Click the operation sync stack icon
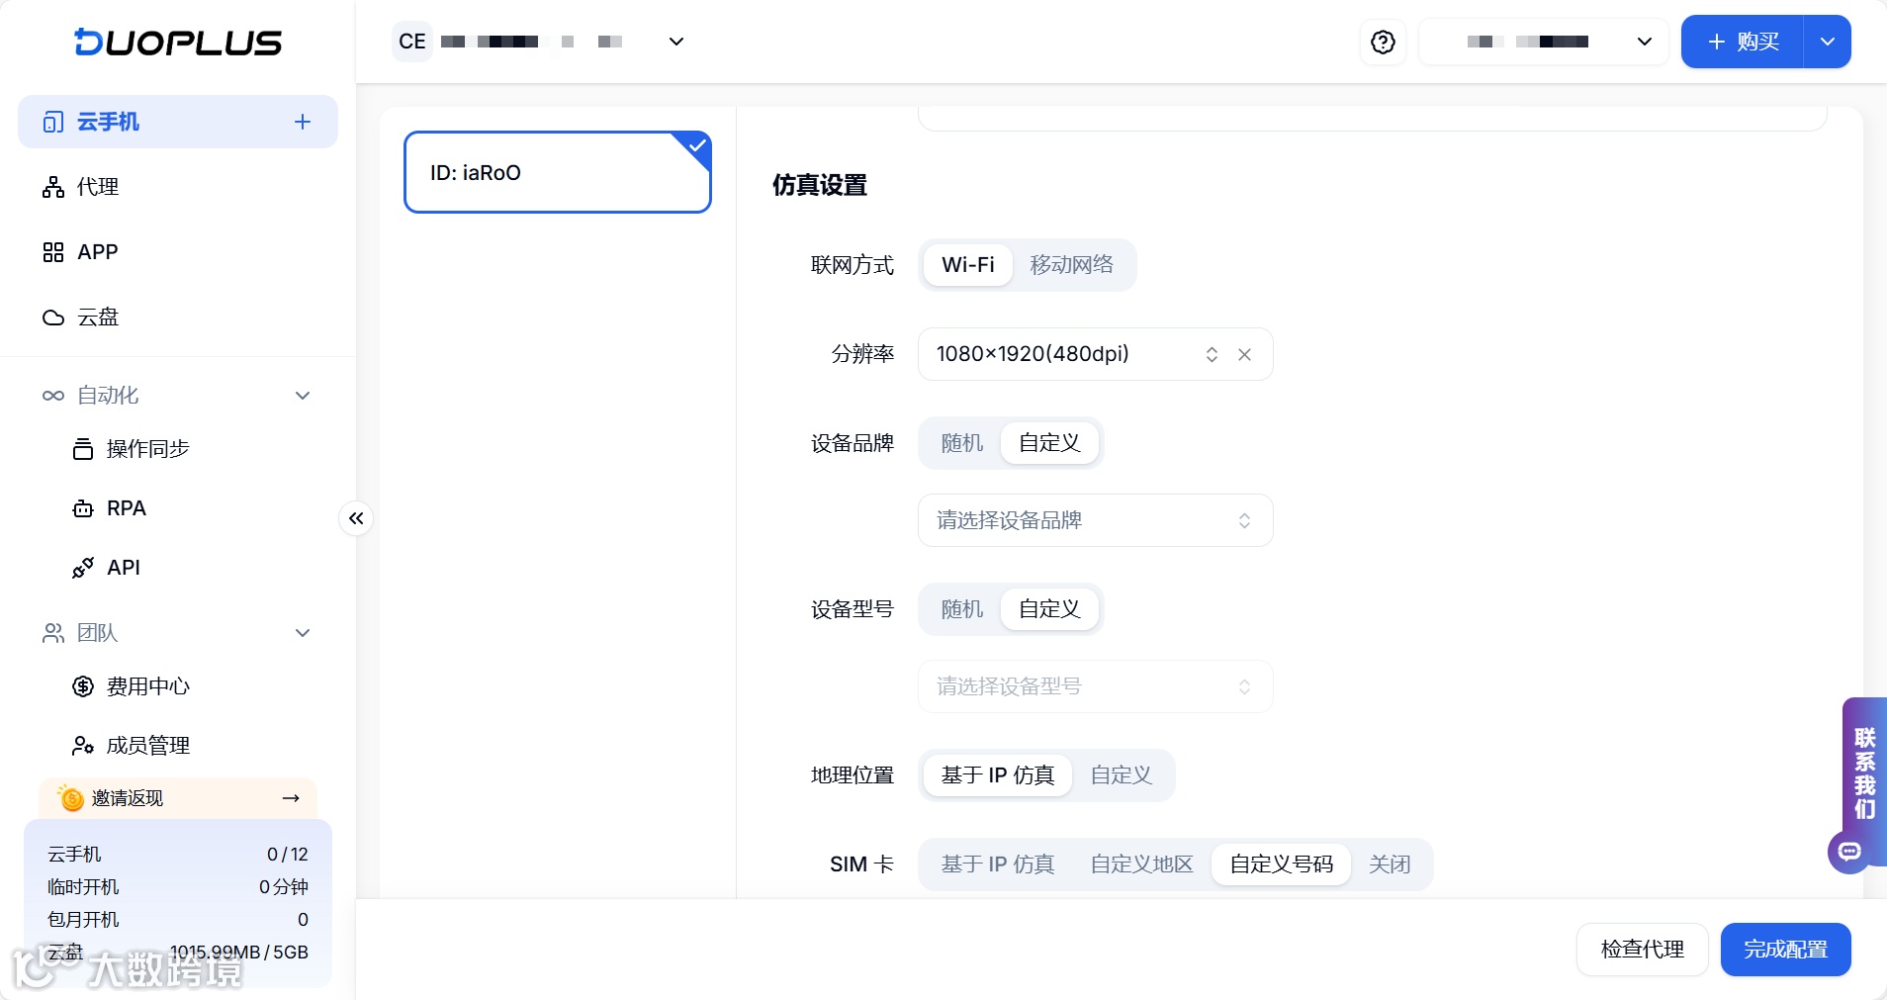This screenshot has height=1000, width=1887. coord(83,449)
